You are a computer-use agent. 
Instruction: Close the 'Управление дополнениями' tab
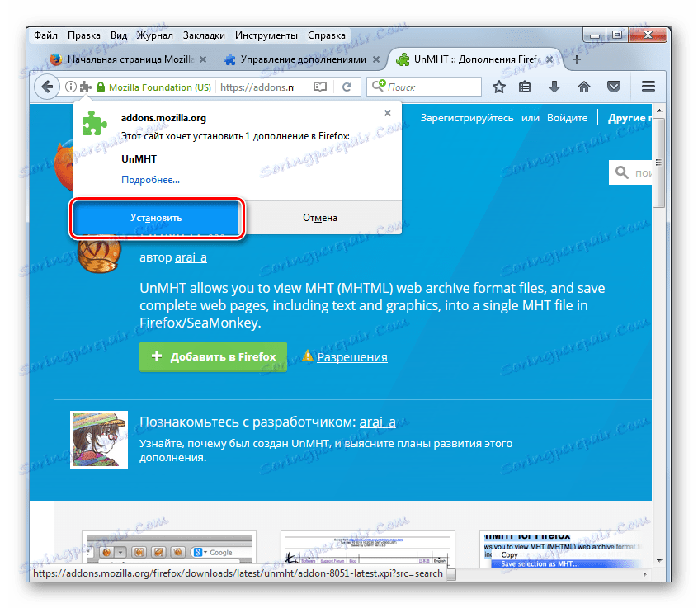tap(376, 59)
